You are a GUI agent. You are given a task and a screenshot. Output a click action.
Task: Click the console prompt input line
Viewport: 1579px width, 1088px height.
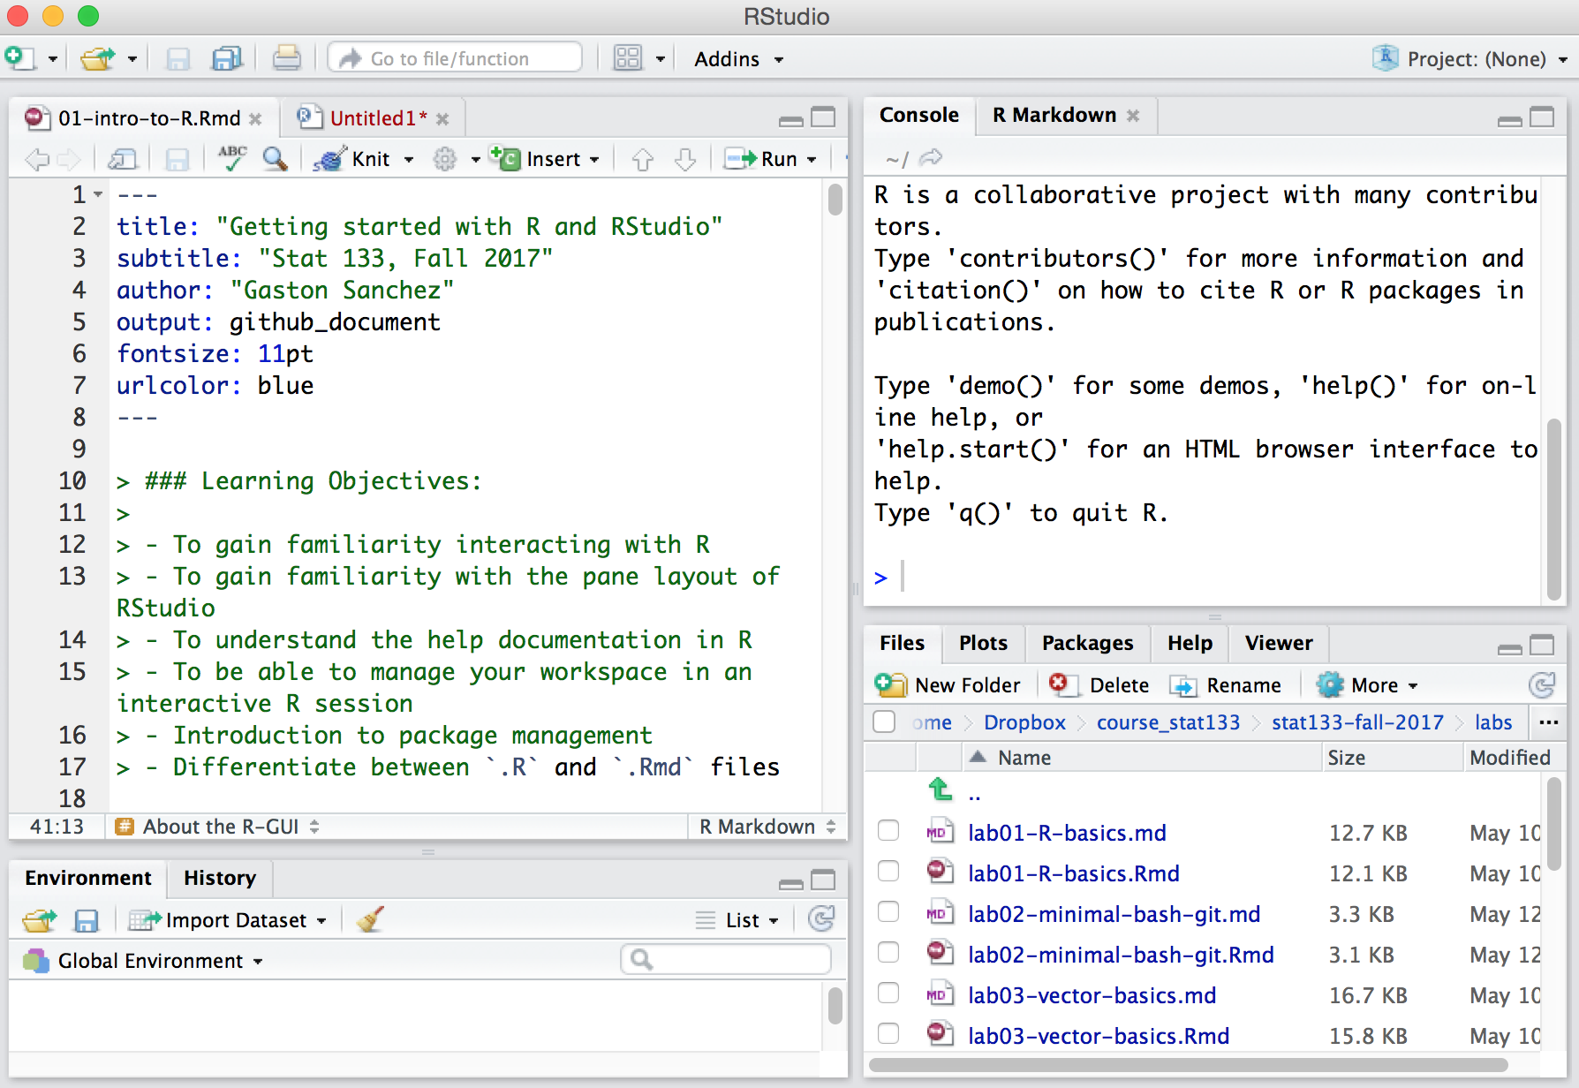pos(1205,577)
